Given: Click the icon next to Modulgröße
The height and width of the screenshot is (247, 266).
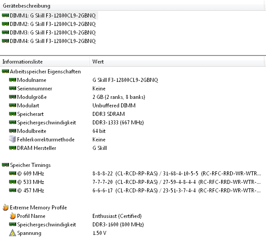Looking at the screenshot, I should point(13,97).
